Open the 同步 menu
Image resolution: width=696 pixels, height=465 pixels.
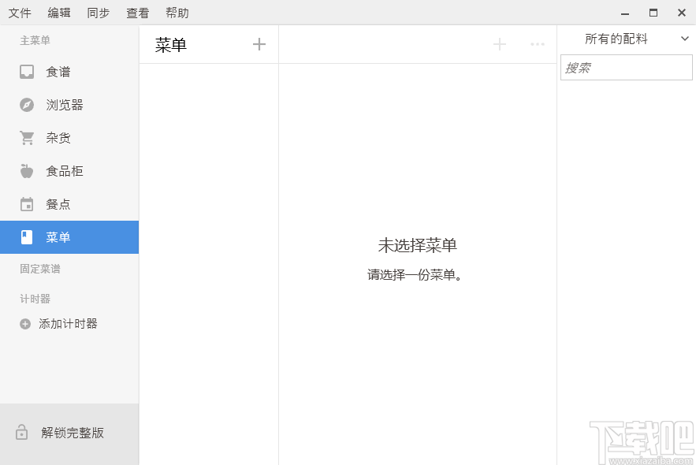click(x=98, y=13)
